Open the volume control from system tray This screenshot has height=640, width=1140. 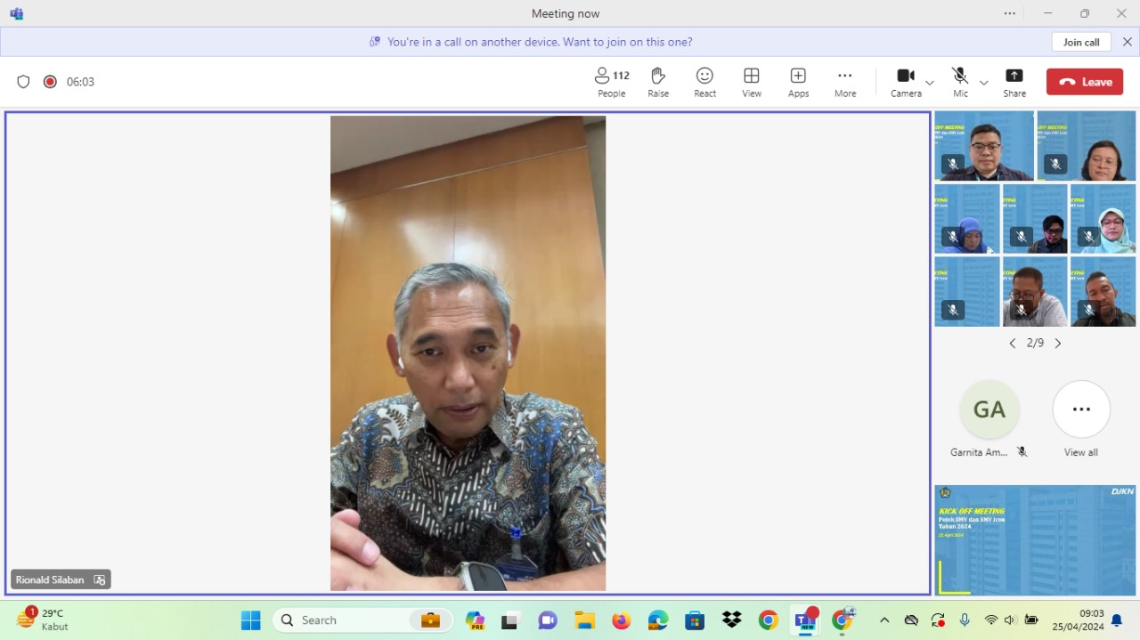click(x=1009, y=620)
